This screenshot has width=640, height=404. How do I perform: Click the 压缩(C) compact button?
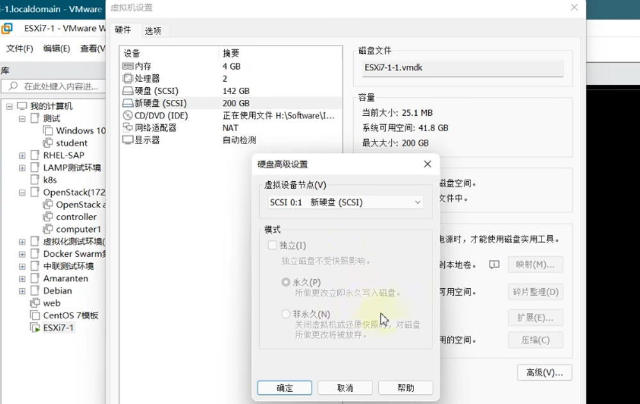pyautogui.click(x=536, y=340)
